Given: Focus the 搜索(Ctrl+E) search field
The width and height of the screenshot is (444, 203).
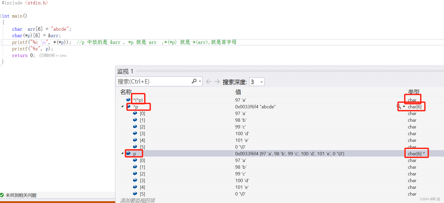Looking at the screenshot, I should [154, 82].
